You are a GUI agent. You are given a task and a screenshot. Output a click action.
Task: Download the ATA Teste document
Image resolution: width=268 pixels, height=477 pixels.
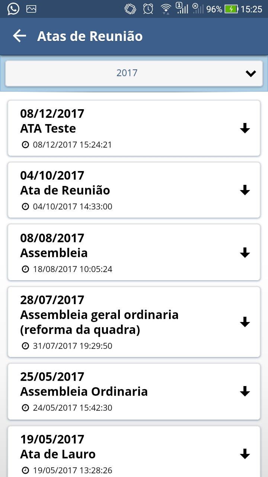(x=245, y=129)
